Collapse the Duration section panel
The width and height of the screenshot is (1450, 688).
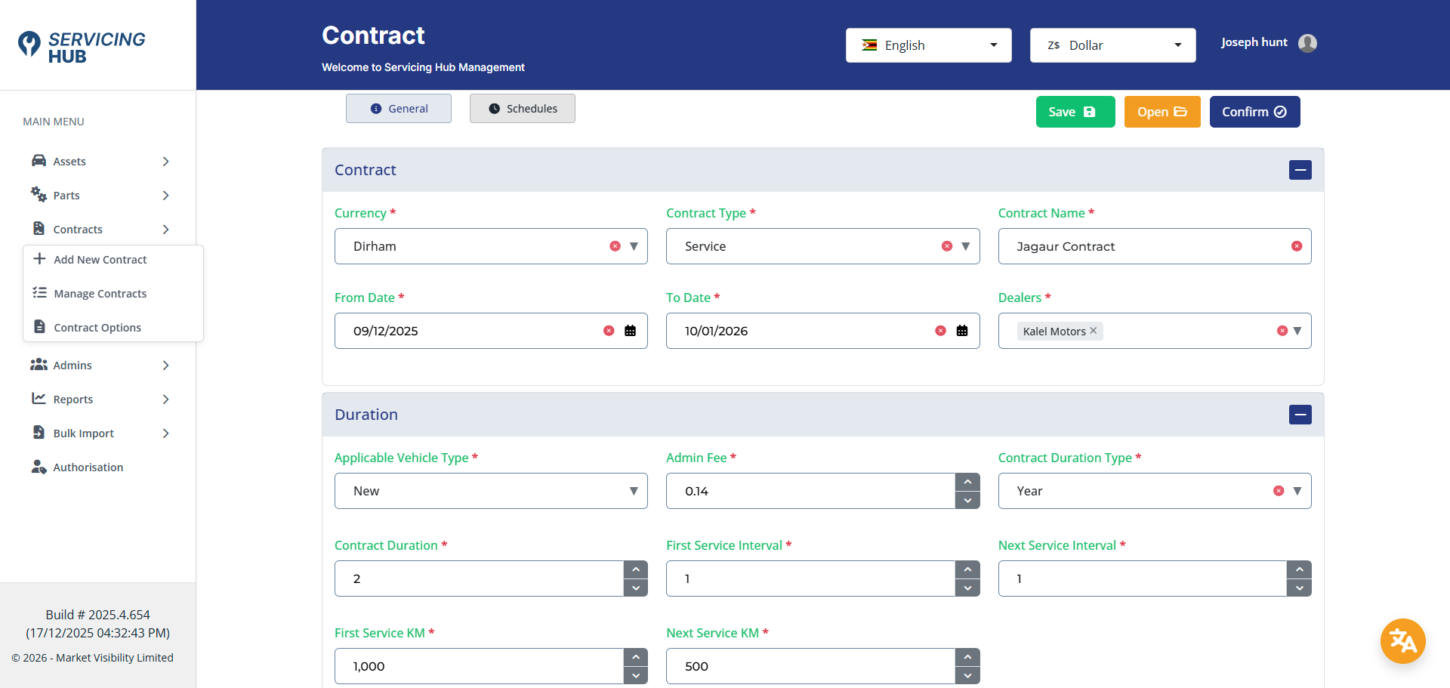click(1300, 415)
